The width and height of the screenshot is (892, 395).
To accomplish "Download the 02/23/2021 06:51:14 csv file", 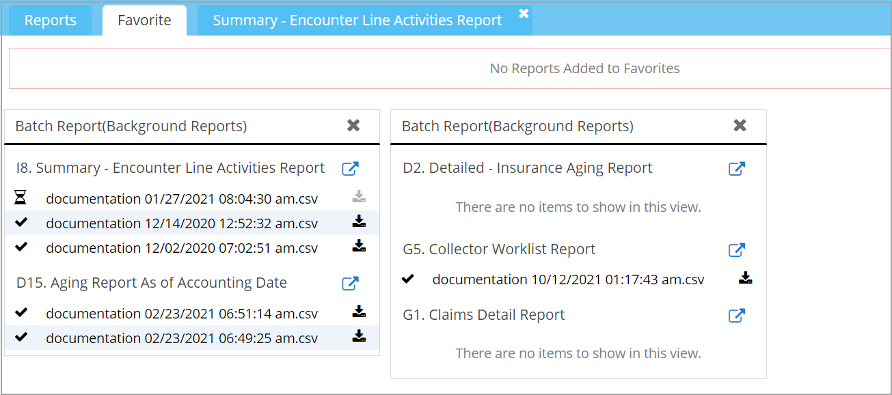I will 359,312.
